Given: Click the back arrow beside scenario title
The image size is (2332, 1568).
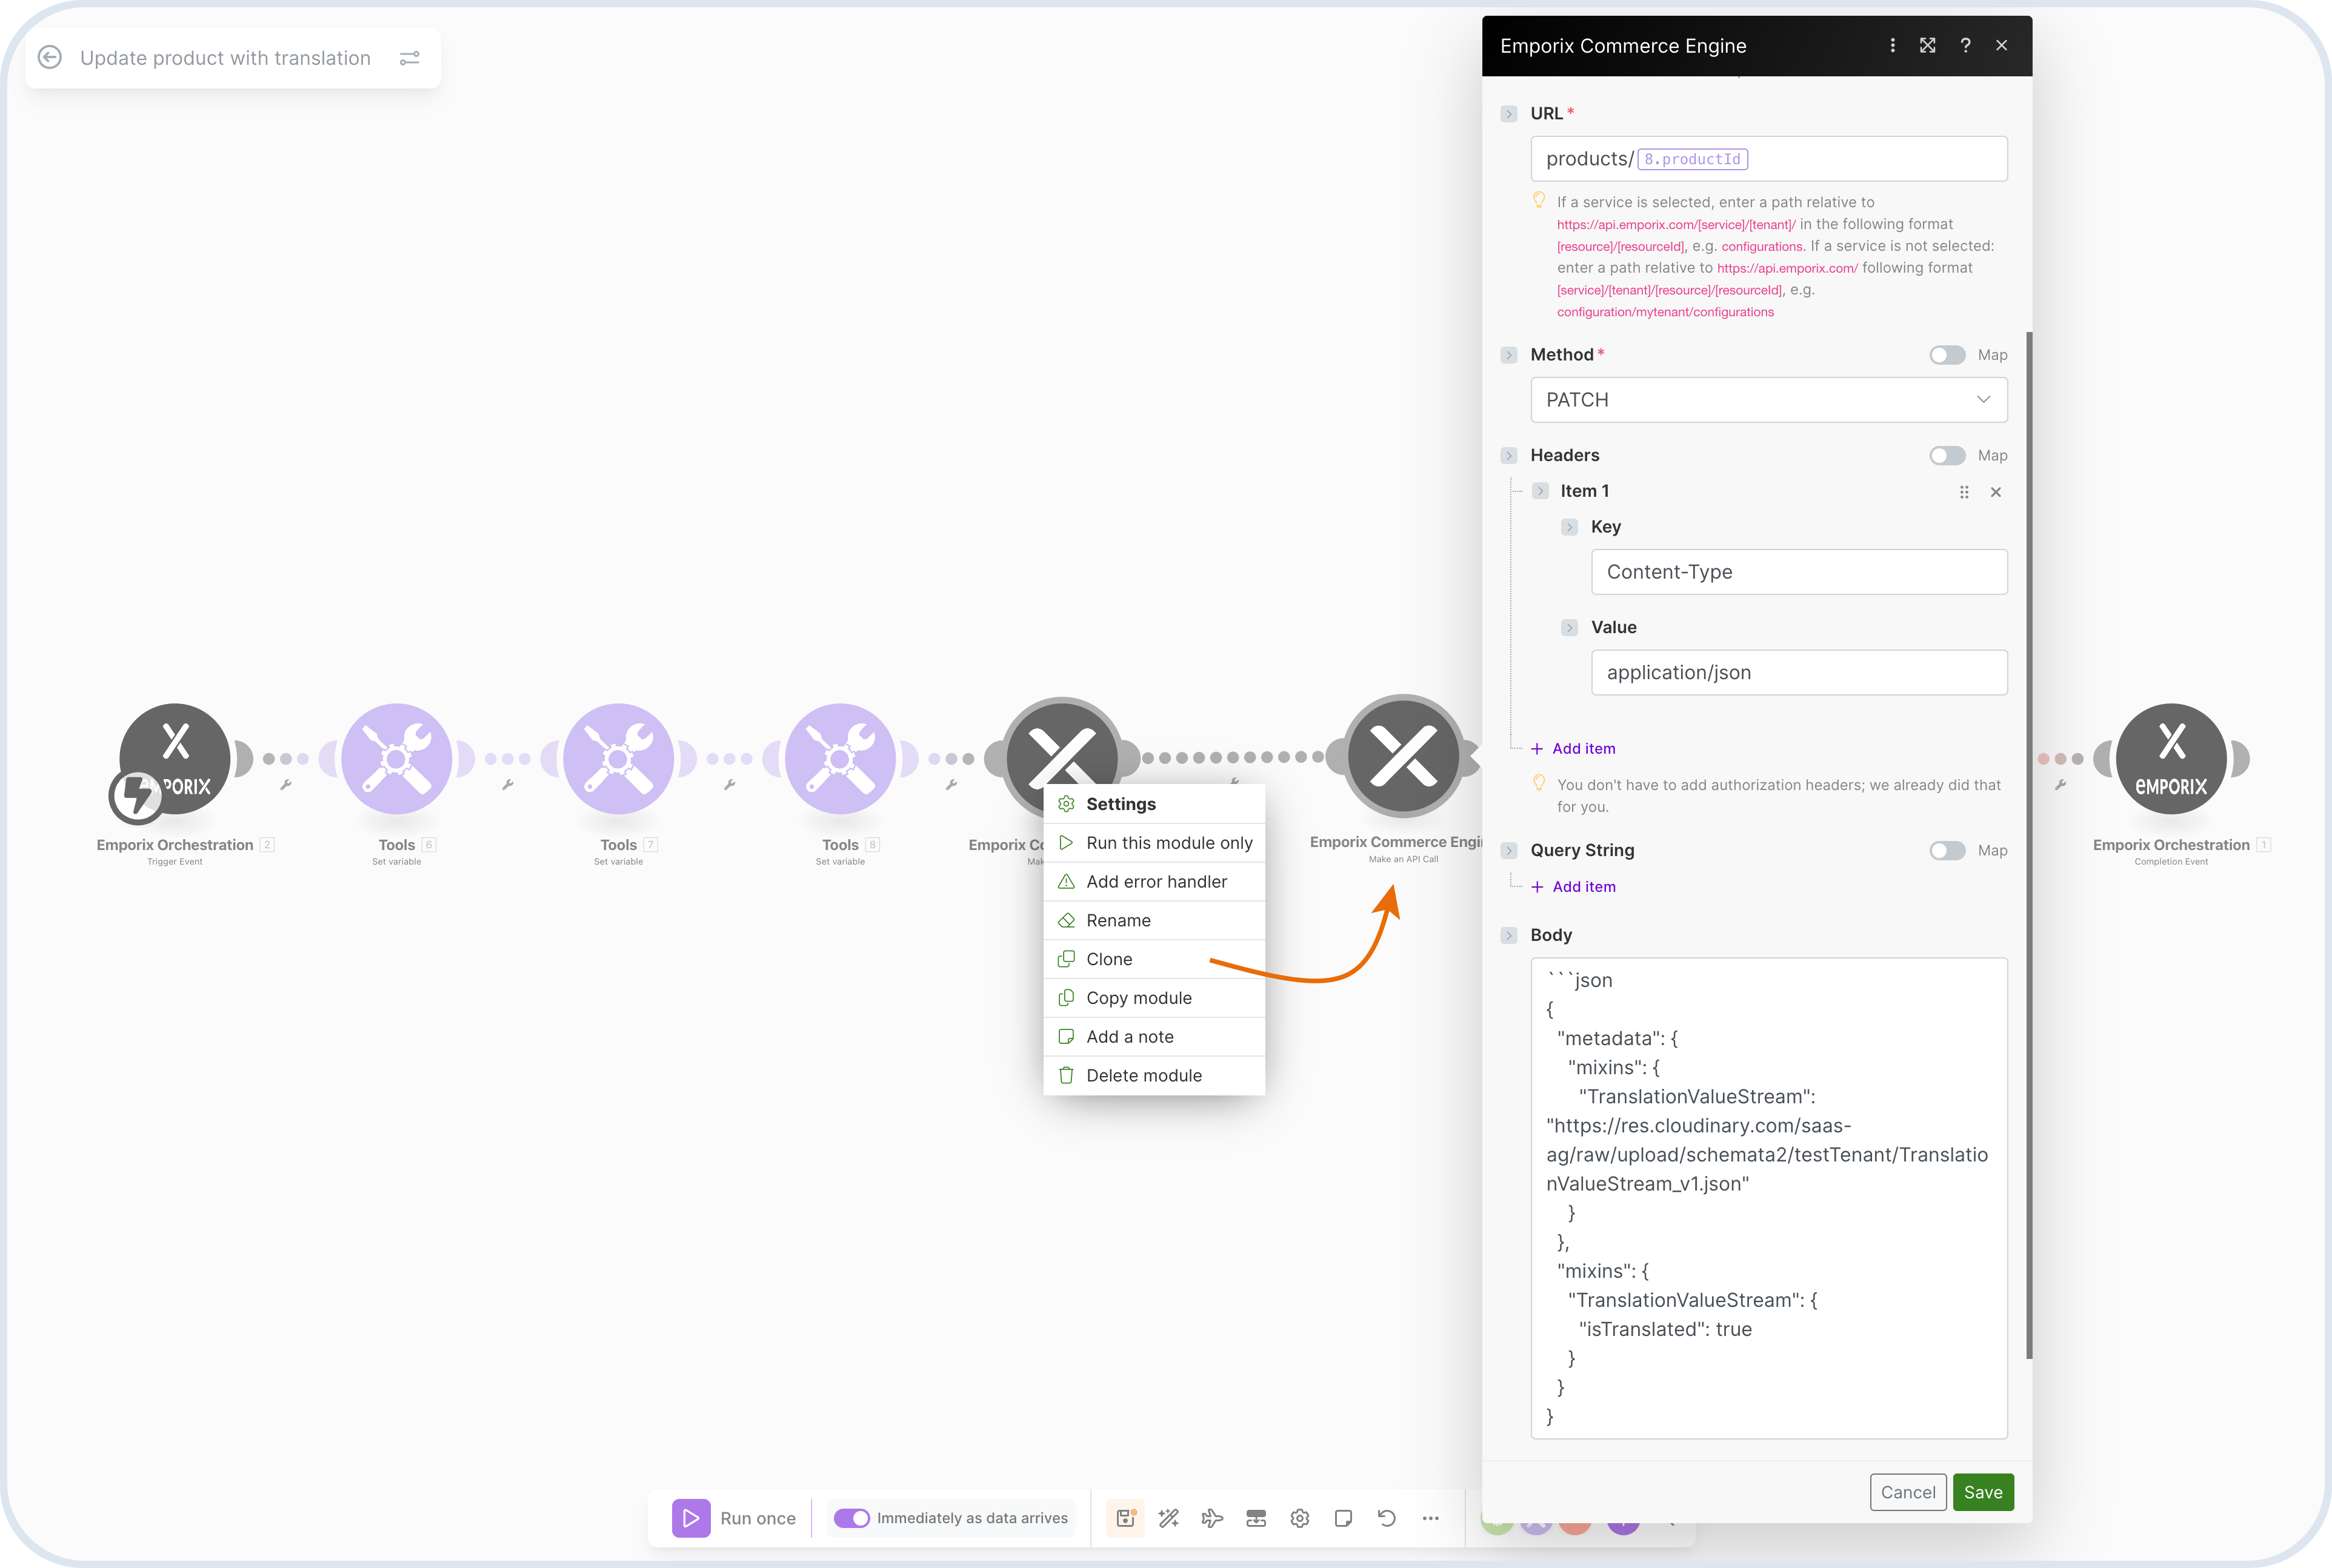Looking at the screenshot, I should (50, 58).
